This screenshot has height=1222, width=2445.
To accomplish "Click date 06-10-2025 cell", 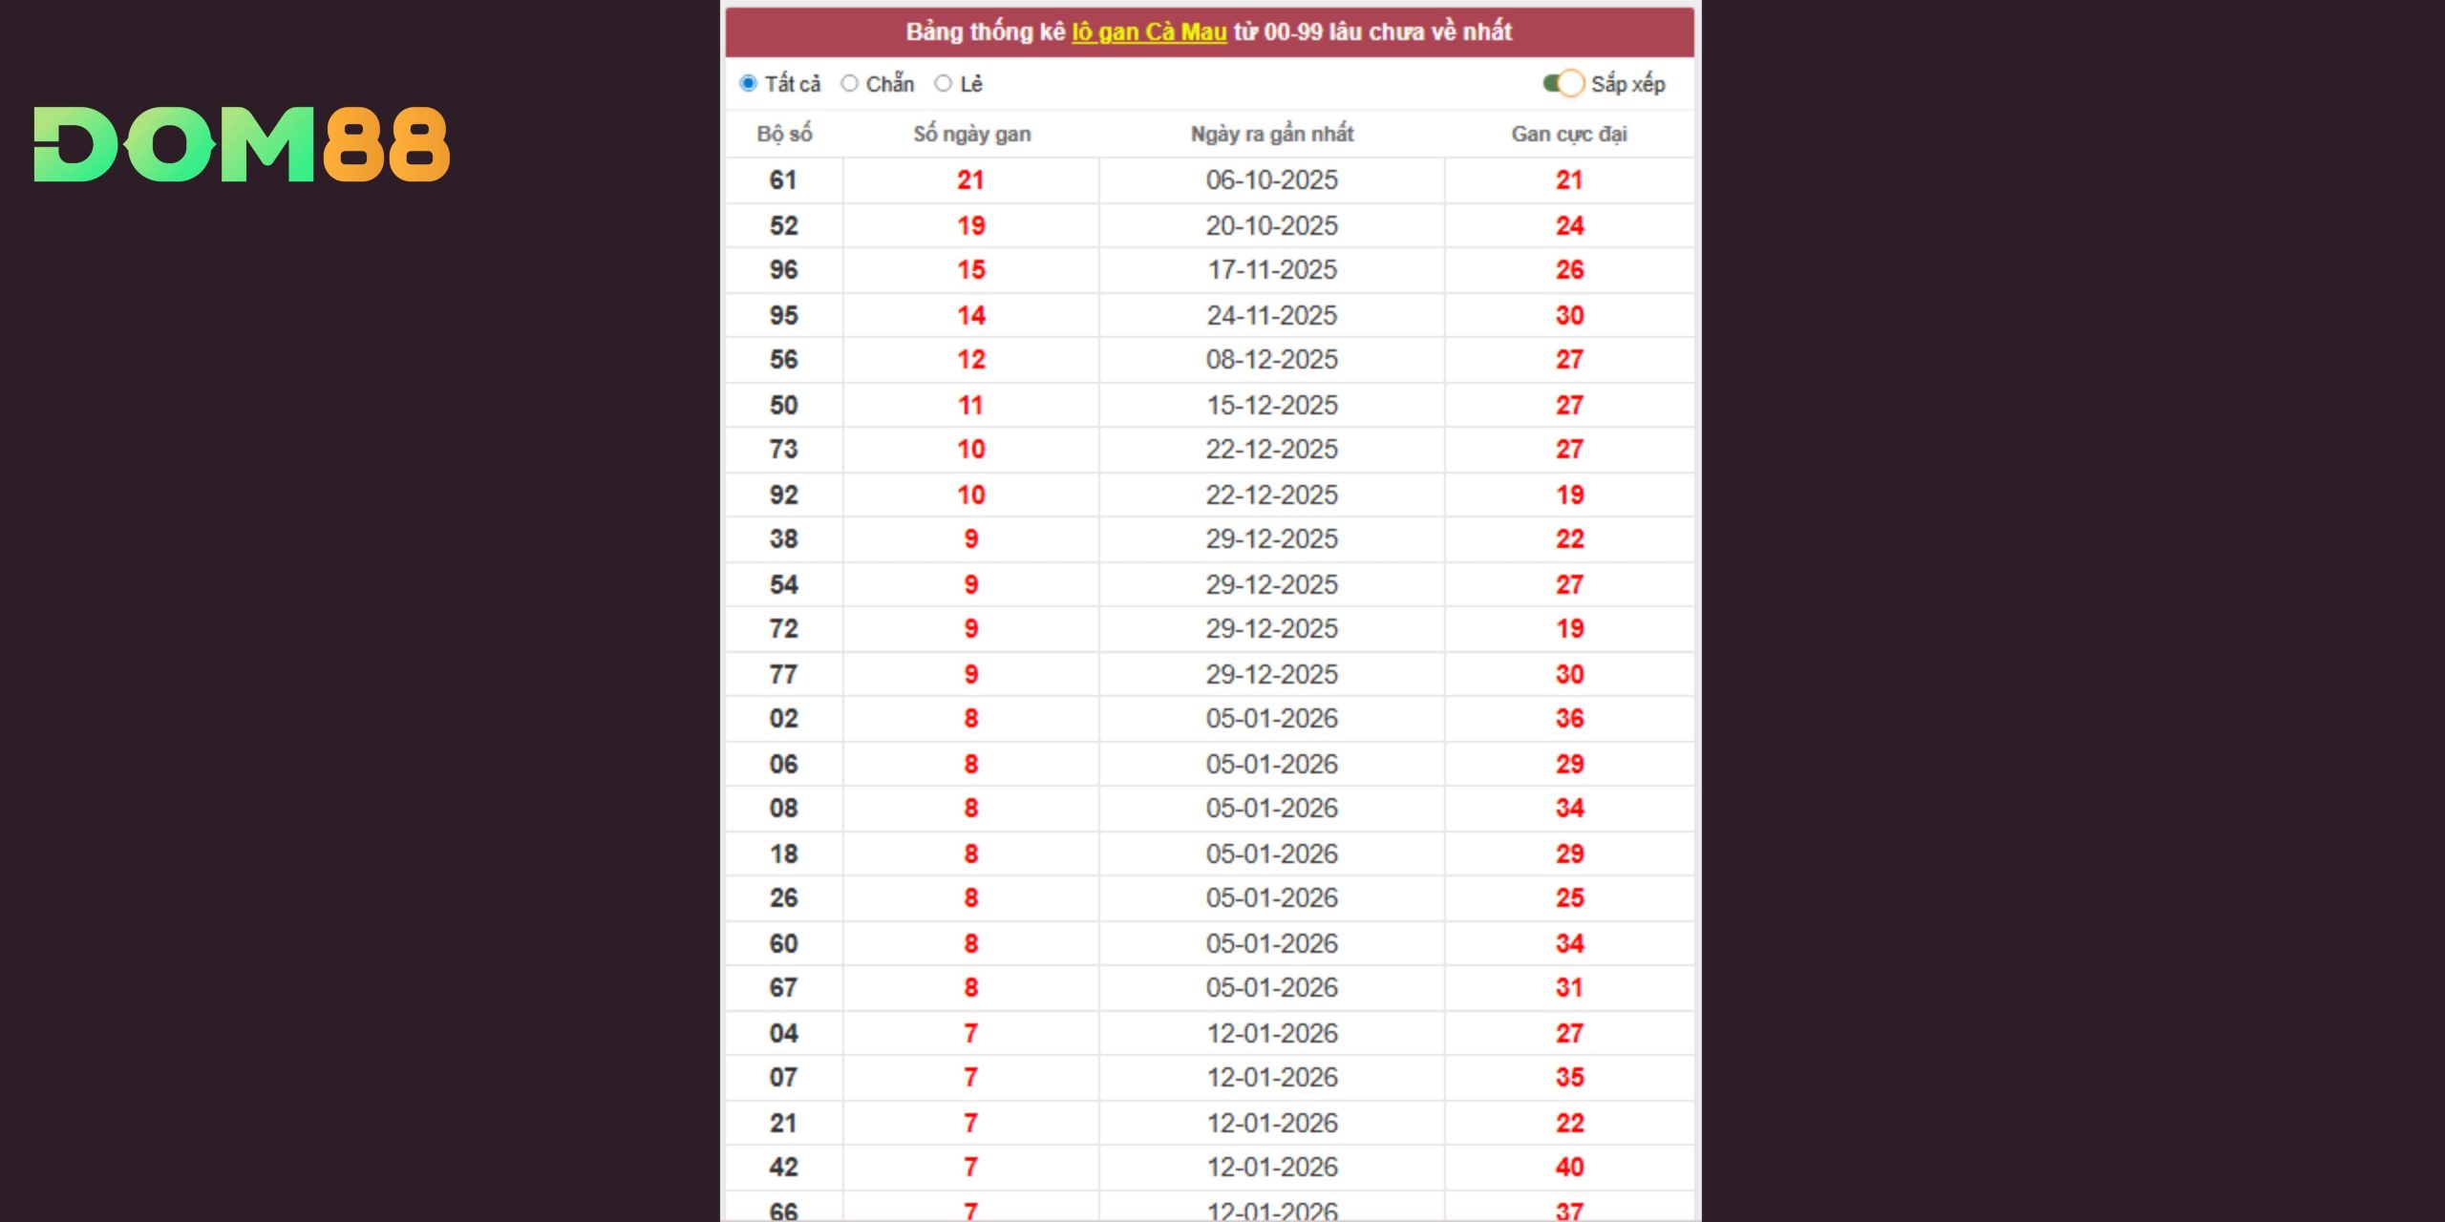I will coord(1271,180).
